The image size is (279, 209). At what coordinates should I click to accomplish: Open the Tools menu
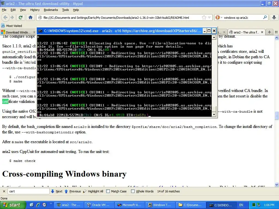click(x=65, y=10)
